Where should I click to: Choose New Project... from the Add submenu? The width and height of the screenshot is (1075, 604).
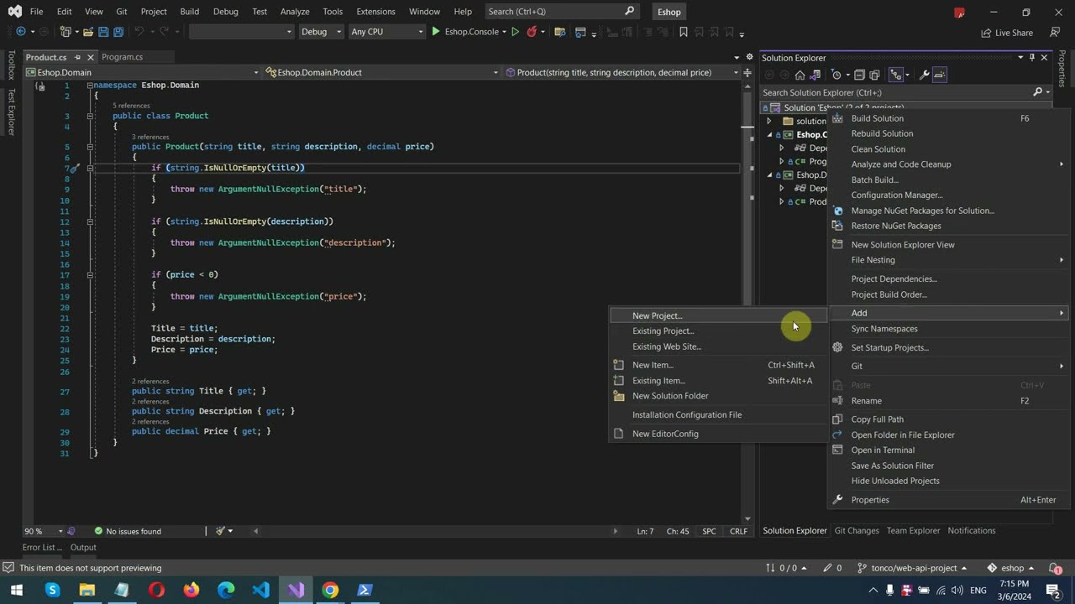point(718,315)
